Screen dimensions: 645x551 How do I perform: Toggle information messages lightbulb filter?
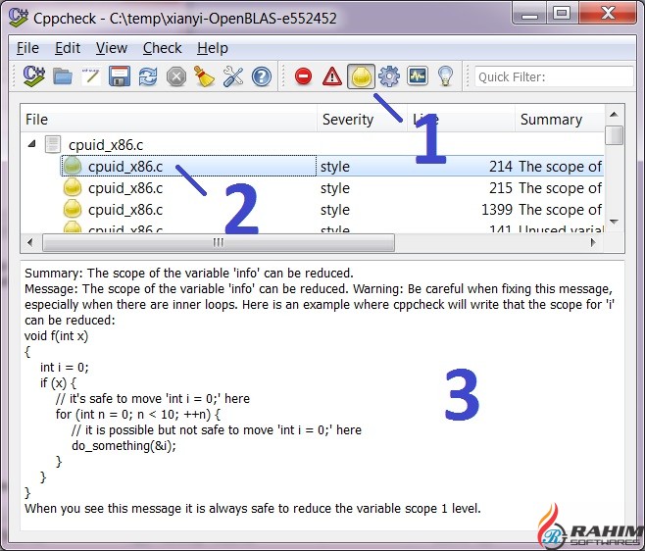click(445, 76)
